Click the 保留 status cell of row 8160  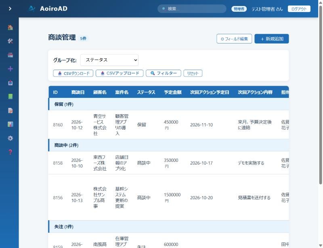(x=142, y=125)
